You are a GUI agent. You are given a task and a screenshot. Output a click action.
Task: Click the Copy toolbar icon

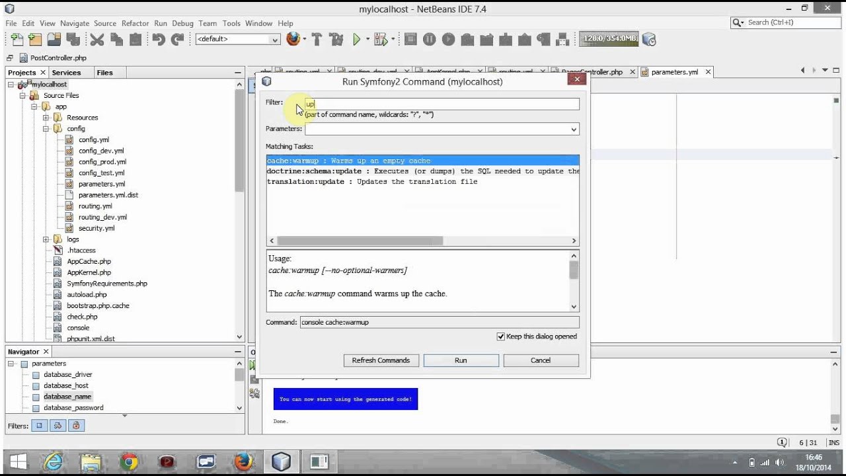[116, 40]
